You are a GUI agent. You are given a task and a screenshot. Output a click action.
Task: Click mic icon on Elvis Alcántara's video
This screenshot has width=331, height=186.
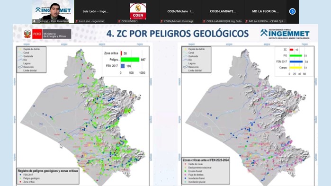[35, 21]
